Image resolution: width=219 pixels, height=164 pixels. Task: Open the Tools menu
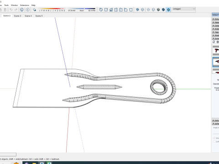tap(6, 5)
